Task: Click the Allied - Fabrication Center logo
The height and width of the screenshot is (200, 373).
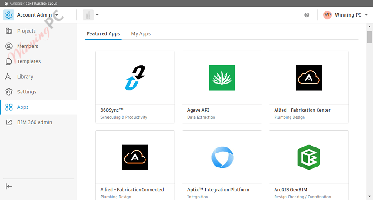Action: [x=309, y=78]
